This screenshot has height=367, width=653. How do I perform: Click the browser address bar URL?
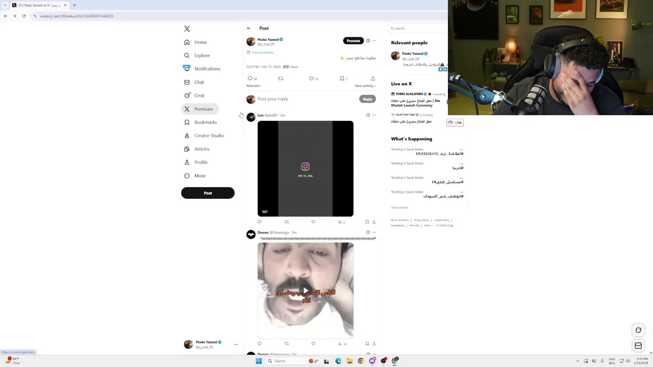[77, 16]
